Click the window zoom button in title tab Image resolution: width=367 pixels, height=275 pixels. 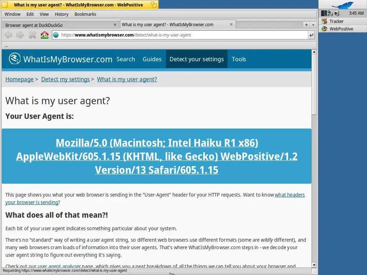153,4
